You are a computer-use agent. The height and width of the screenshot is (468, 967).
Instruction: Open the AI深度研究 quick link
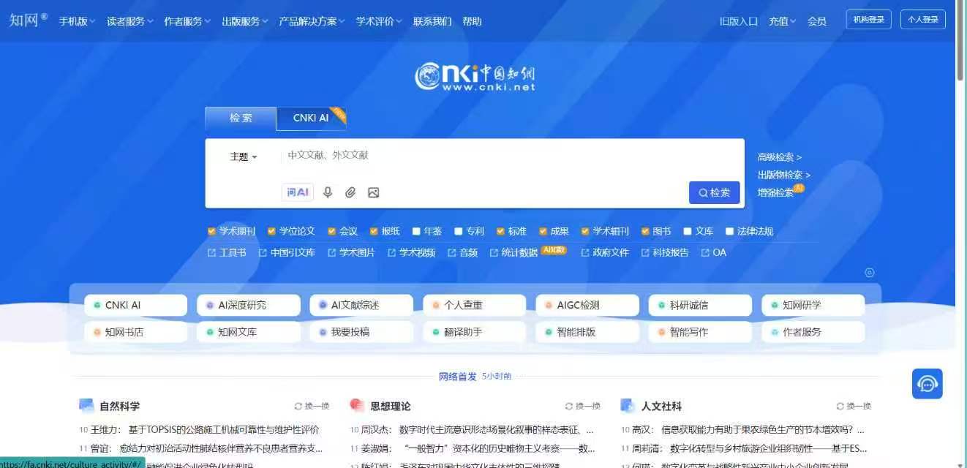(x=249, y=305)
